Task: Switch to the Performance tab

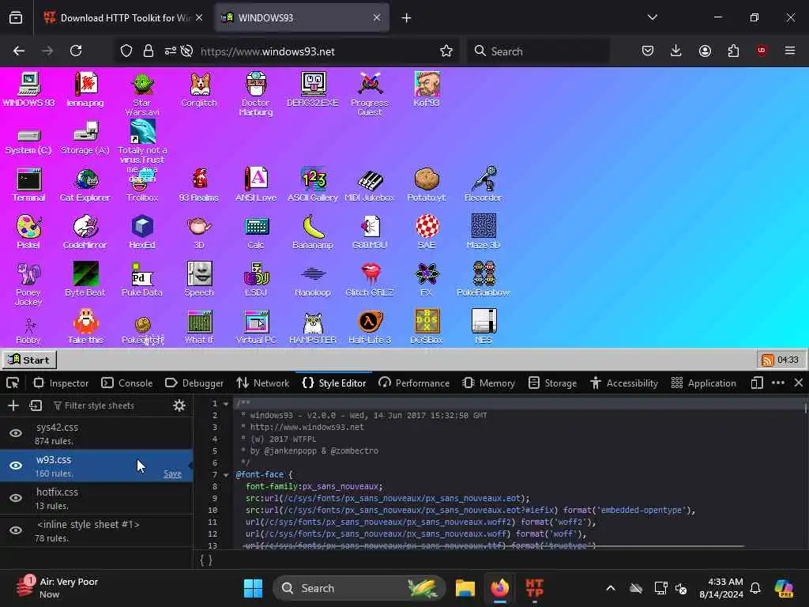Action: (414, 383)
